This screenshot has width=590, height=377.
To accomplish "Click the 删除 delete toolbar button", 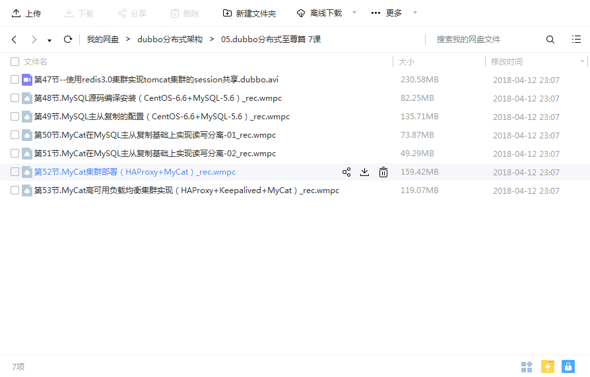I will 185,14.
